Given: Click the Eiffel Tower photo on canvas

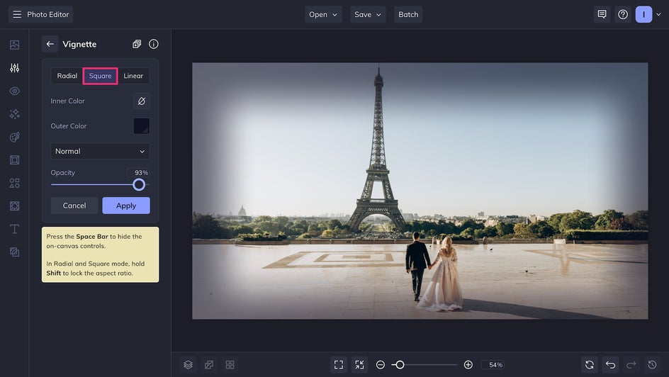Looking at the screenshot, I should coord(420,191).
